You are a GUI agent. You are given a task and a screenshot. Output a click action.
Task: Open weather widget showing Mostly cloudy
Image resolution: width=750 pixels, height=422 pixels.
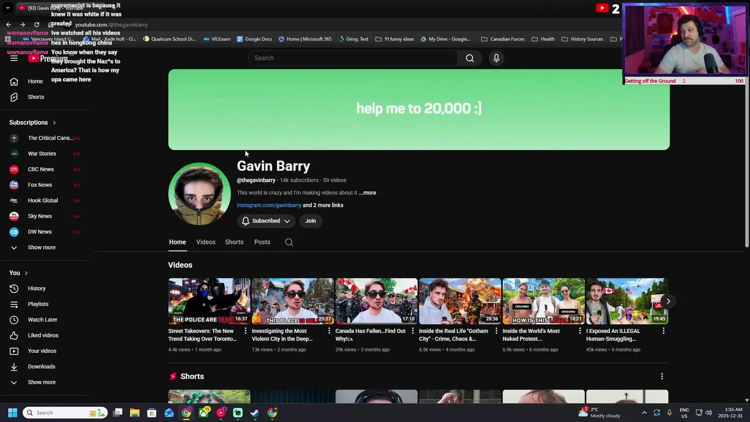(x=599, y=413)
